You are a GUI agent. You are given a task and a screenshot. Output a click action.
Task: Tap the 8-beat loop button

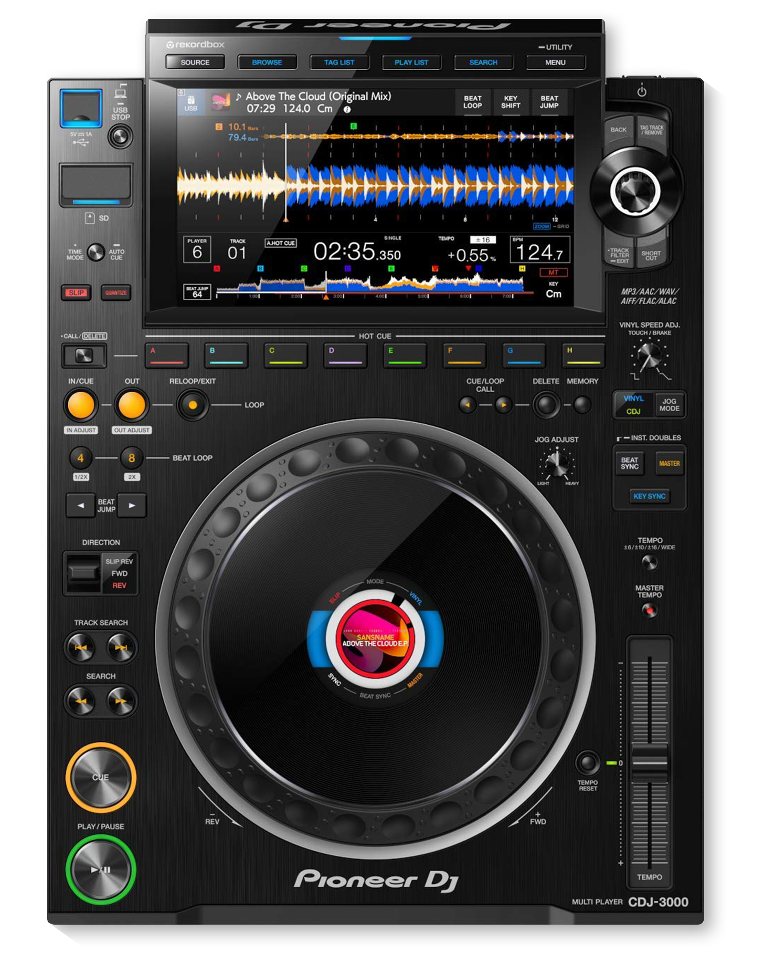tap(132, 458)
